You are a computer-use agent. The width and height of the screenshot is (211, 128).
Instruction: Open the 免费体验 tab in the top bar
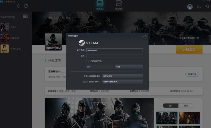[100, 5]
